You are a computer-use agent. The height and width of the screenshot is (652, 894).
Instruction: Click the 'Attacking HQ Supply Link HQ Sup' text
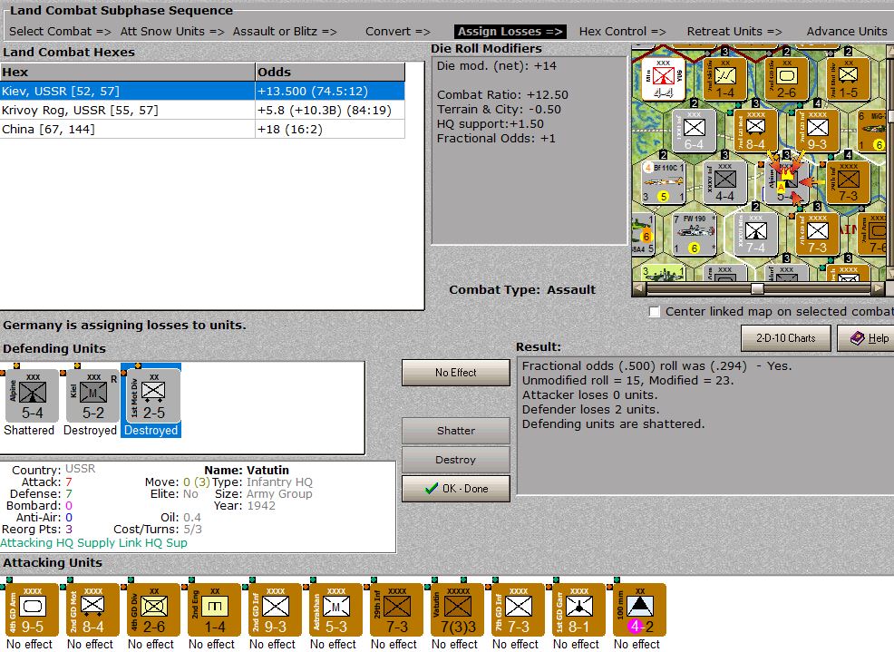point(94,543)
